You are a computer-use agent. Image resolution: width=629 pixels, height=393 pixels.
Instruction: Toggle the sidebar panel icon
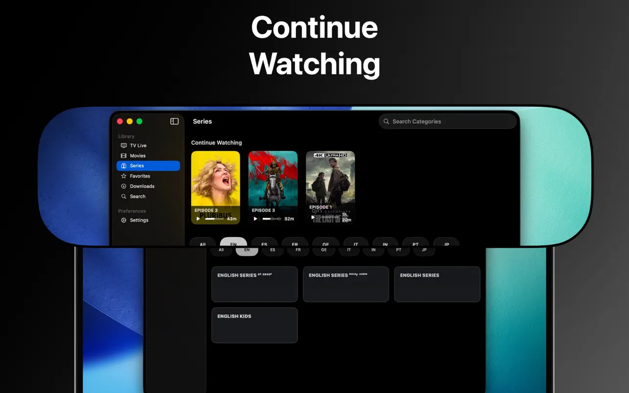(175, 121)
